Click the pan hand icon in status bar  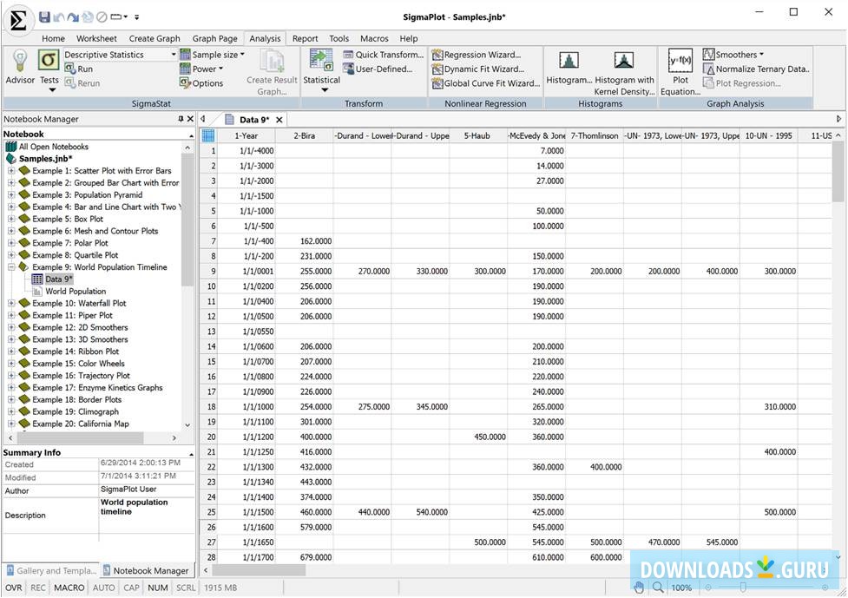click(639, 588)
